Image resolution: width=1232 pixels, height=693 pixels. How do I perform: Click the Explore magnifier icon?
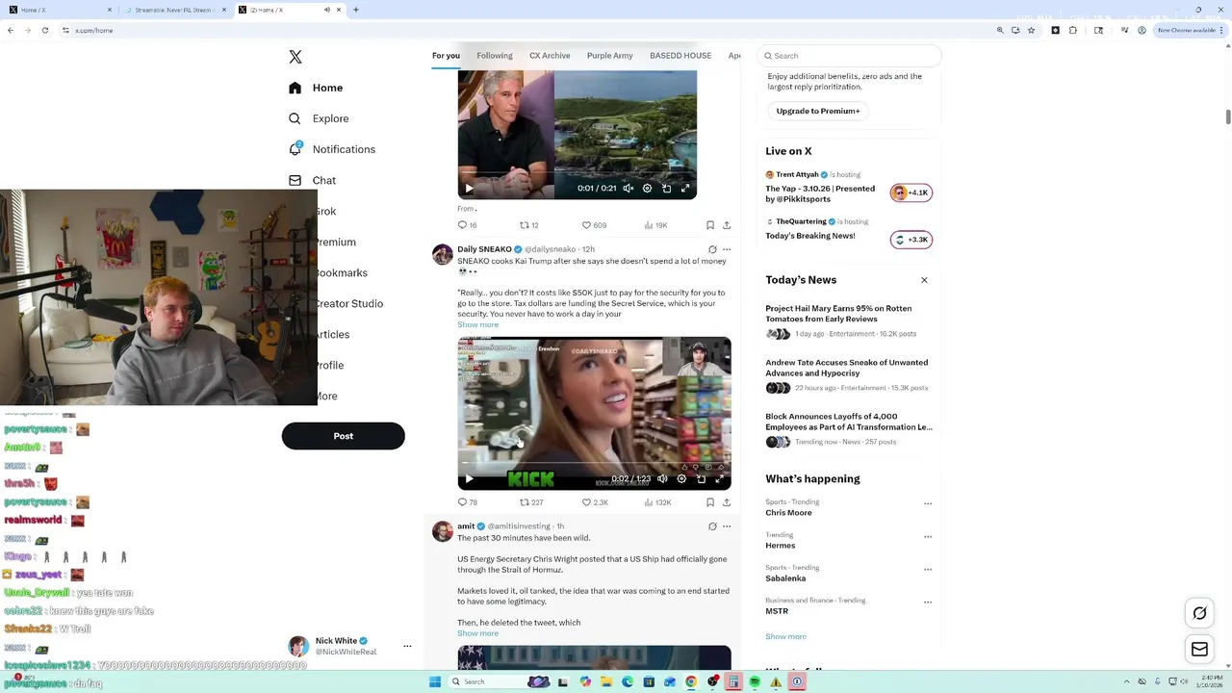pos(295,118)
